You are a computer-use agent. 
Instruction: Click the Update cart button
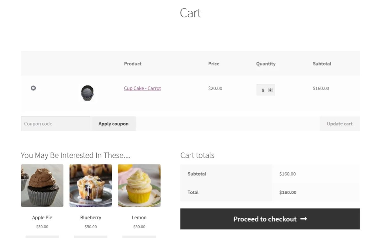339,123
